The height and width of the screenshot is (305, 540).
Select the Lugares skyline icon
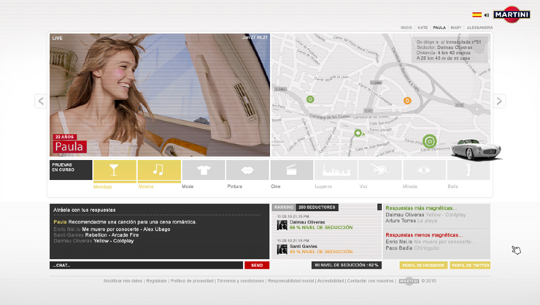tap(336, 170)
